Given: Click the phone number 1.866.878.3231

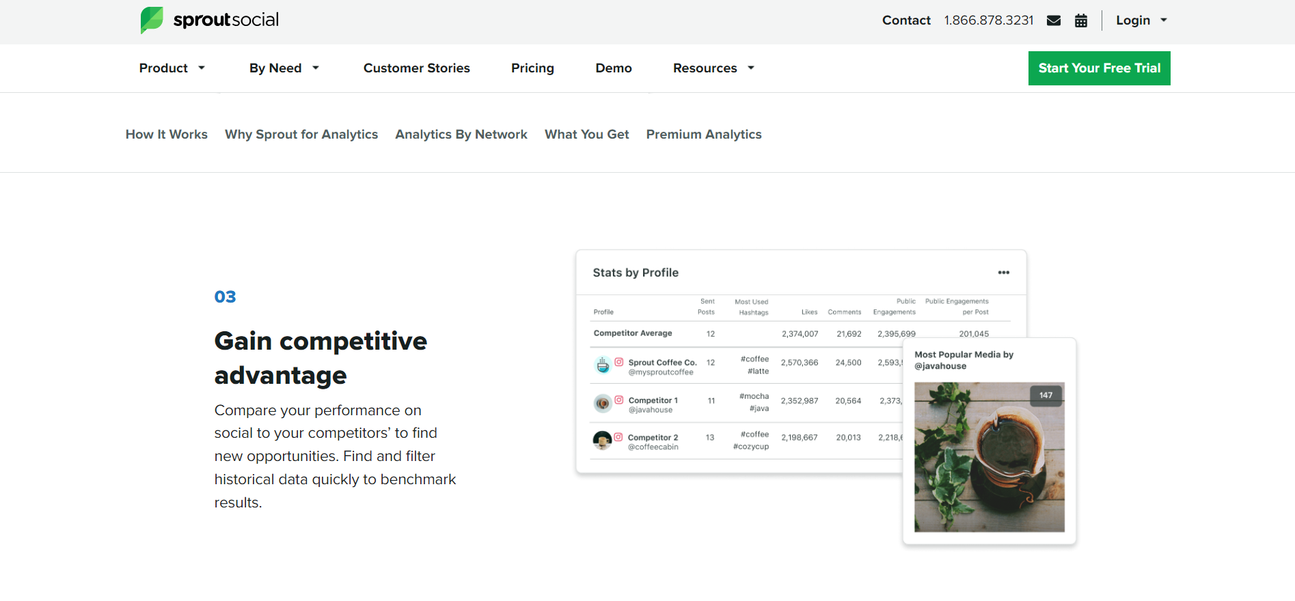Looking at the screenshot, I should (989, 20).
